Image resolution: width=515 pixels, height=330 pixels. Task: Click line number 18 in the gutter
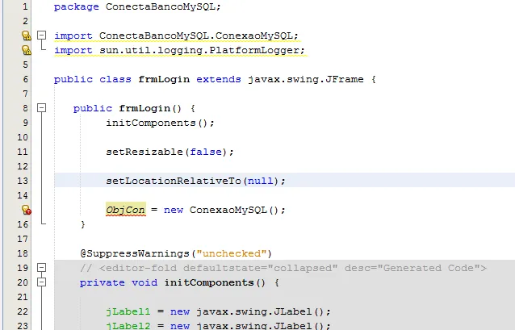coord(23,253)
